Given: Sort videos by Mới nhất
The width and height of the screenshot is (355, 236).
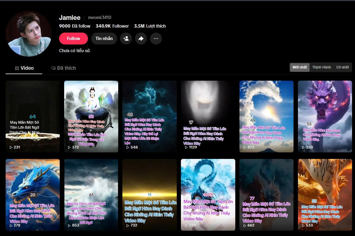Looking at the screenshot, I should 299,67.
